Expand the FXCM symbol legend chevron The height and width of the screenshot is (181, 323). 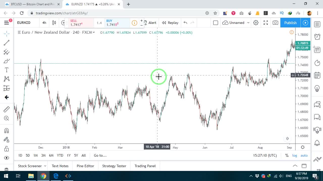click(94, 32)
